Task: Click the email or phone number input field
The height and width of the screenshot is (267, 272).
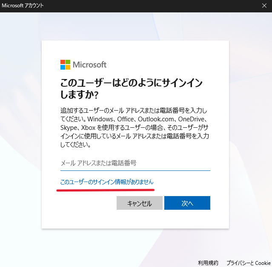Action: coord(135,163)
